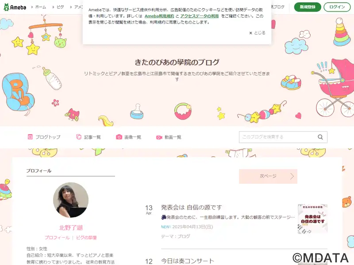Image resolution: width=354 pixels, height=265 pixels.
Task: Open the Ameba利用規約 link
Action: point(159,16)
